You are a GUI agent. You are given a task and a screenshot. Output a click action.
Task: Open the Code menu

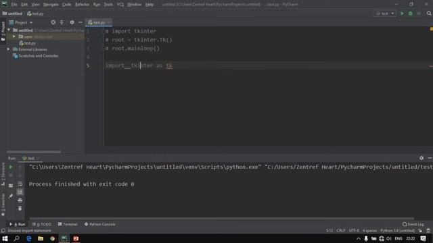coord(66,5)
